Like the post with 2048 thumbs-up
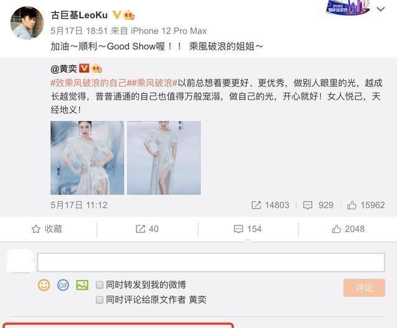 pos(348,229)
